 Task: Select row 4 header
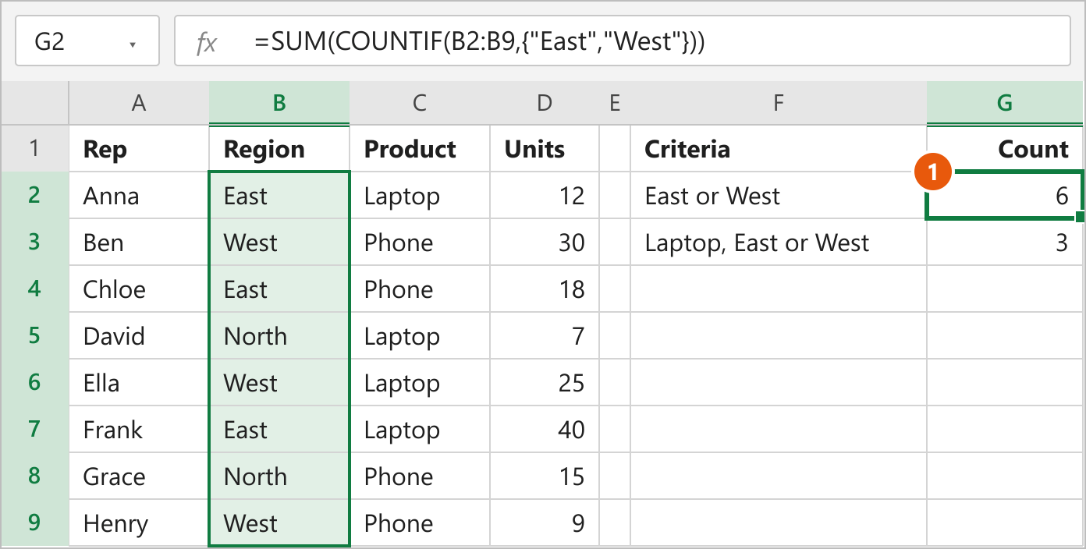tap(34, 289)
